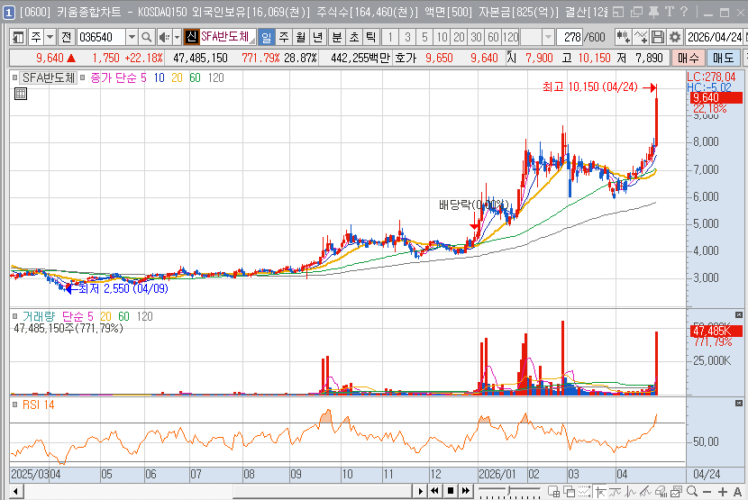748x500 pixels.
Task: Click the letter A text icon at bottom
Action: pyautogui.click(x=737, y=492)
